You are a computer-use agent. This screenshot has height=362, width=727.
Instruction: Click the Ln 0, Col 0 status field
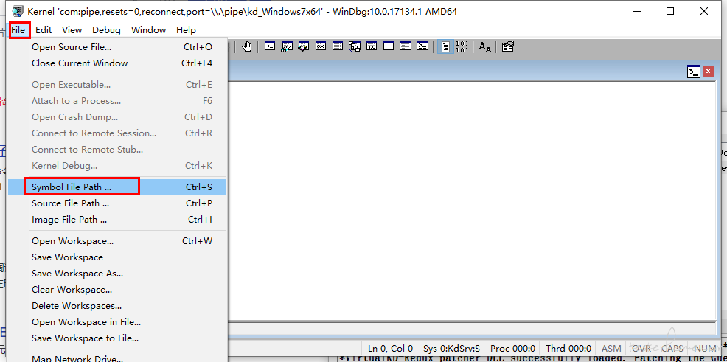pos(390,348)
